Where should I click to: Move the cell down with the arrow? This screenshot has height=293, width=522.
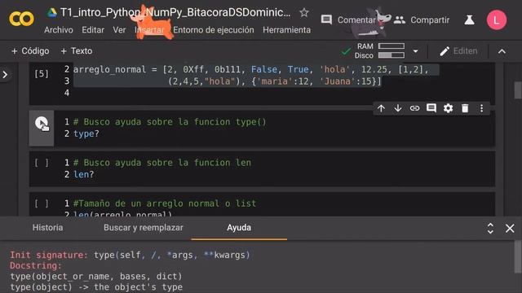pos(398,108)
